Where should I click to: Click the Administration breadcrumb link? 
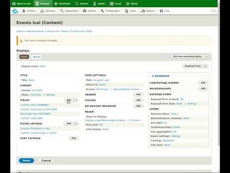[x=35, y=31]
